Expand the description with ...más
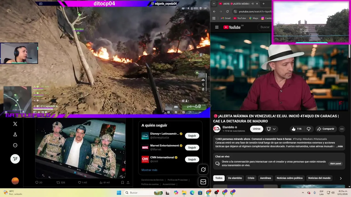Screen dimensions: 351x197 pyautogui.click(x=339, y=146)
